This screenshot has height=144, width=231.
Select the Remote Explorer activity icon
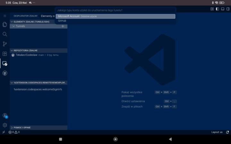5,63
